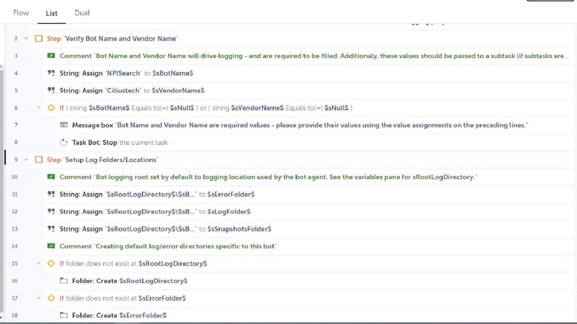Screen dimensions: 577x324
Task: Click the Folder Create icon for sRootLogDirectory
Action: (x=64, y=281)
